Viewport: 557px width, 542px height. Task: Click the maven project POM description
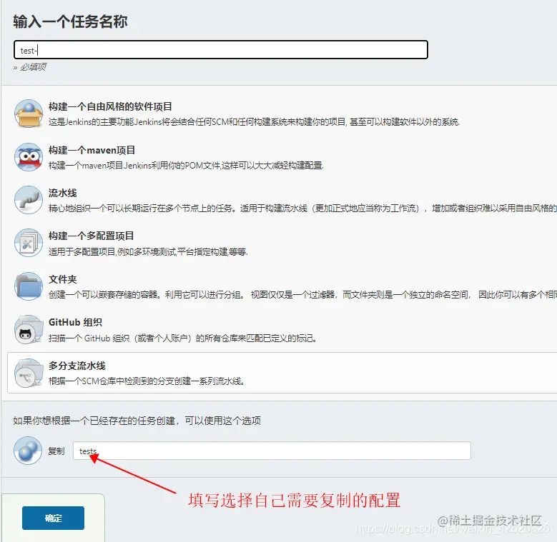click(x=186, y=165)
